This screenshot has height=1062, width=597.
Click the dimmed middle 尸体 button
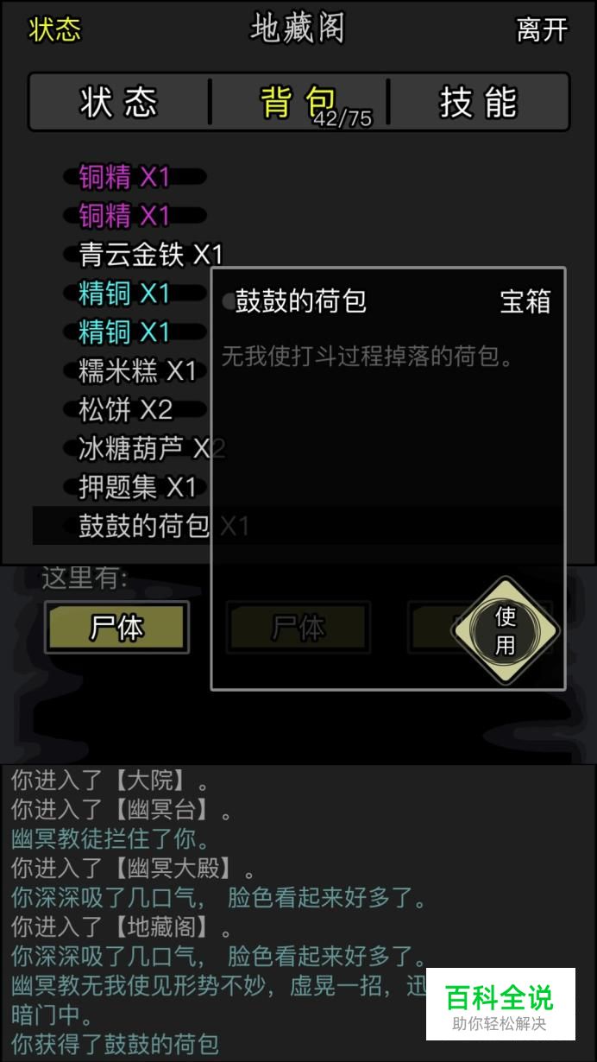pyautogui.click(x=298, y=627)
